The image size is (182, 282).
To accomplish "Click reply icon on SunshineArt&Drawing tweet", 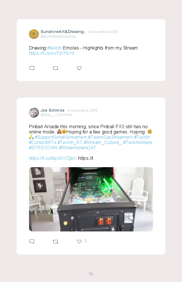I will point(32,68).
